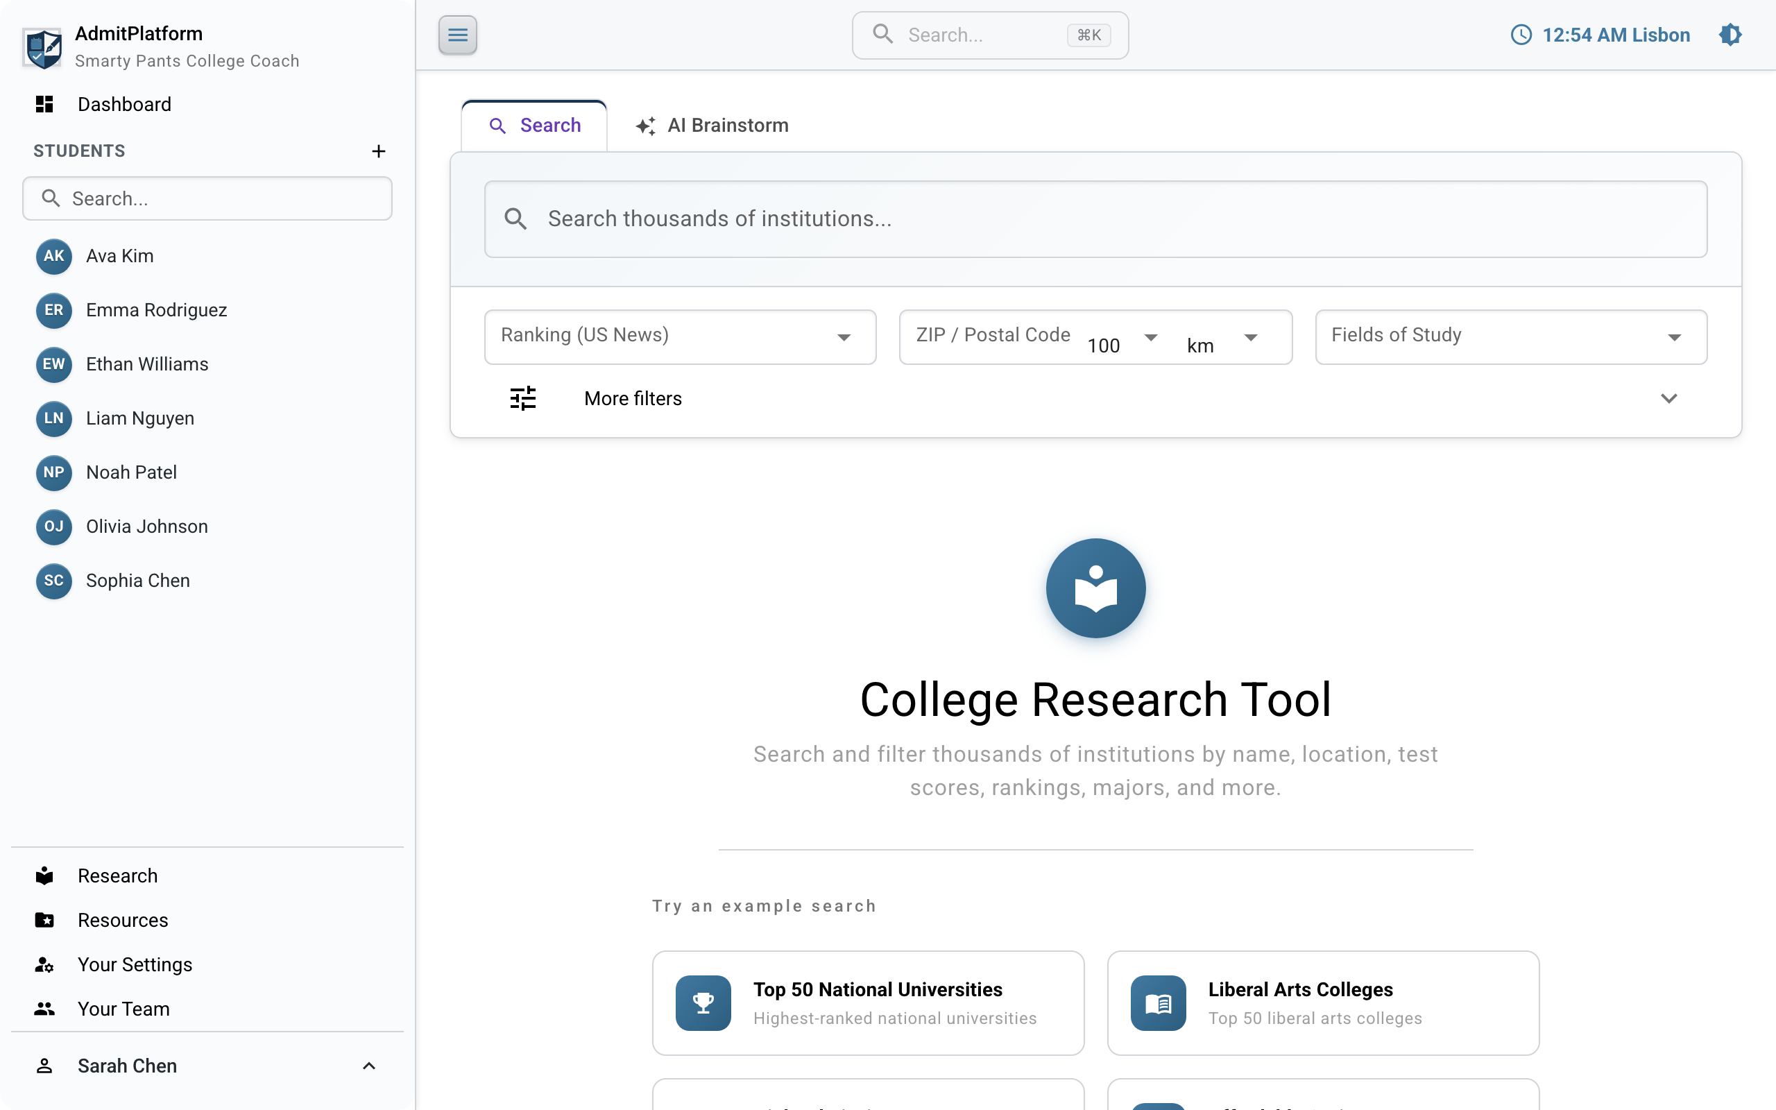Open the hamburger menu
Viewport: 1776px width, 1110px height.
pos(457,35)
